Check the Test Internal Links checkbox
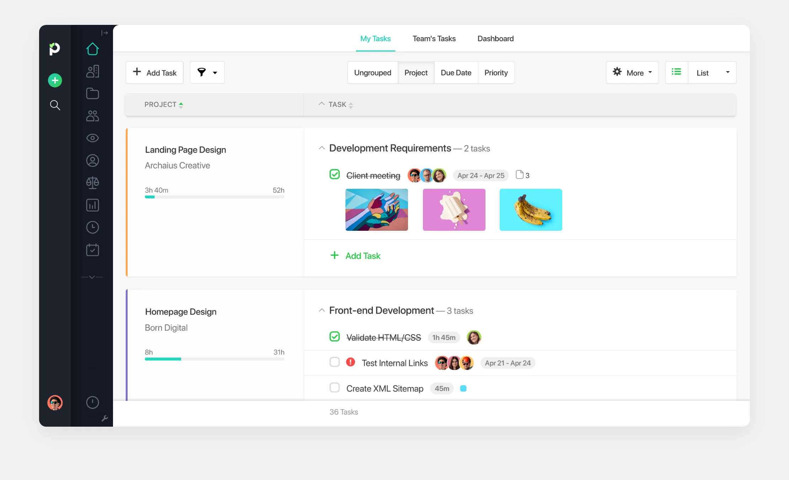The height and width of the screenshot is (480, 789). tap(334, 362)
